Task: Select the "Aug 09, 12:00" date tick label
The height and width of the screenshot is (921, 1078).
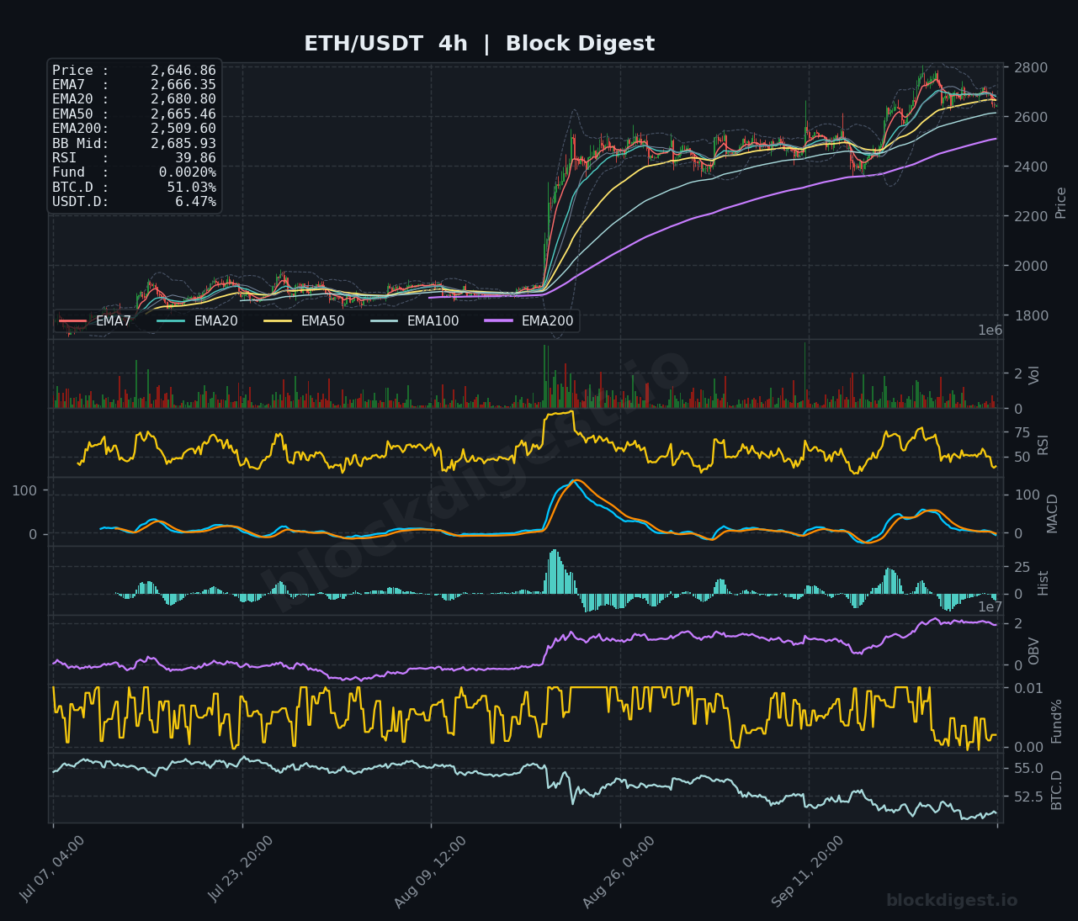Action: [430, 871]
